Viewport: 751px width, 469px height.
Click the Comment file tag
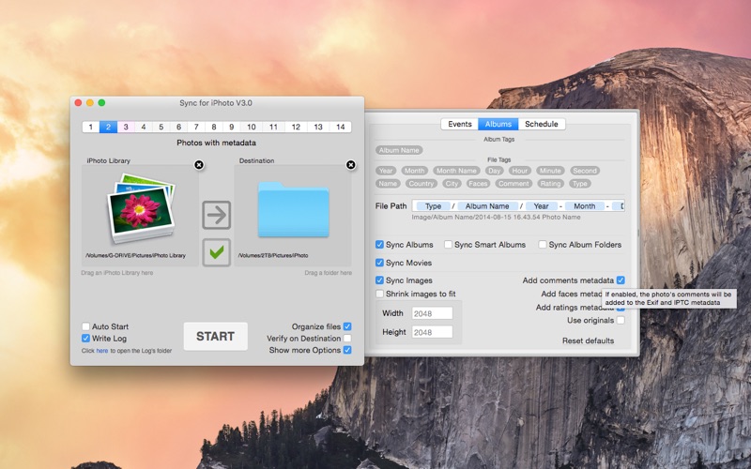pos(513,183)
